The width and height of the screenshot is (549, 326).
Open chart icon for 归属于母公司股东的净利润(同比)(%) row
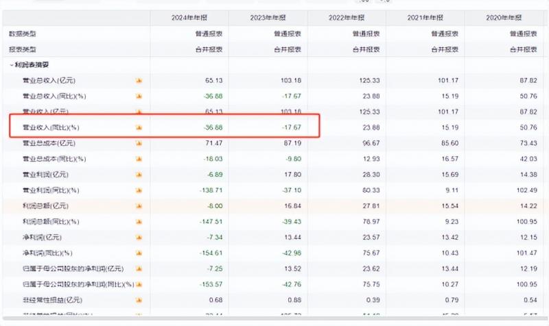click(139, 284)
